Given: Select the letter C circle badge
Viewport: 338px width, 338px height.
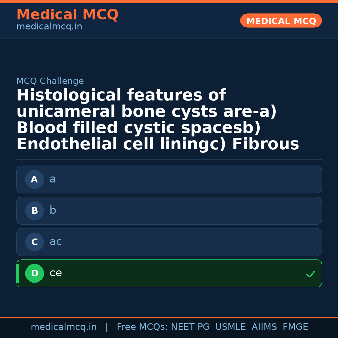Looking at the screenshot, I should coord(34,242).
